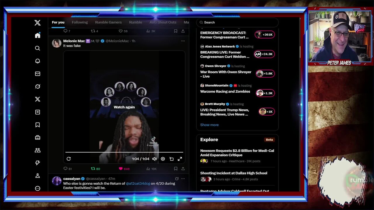The image size is (374, 210).
Task: Open the Explore magnifier icon in sidebar
Action: 37,48
